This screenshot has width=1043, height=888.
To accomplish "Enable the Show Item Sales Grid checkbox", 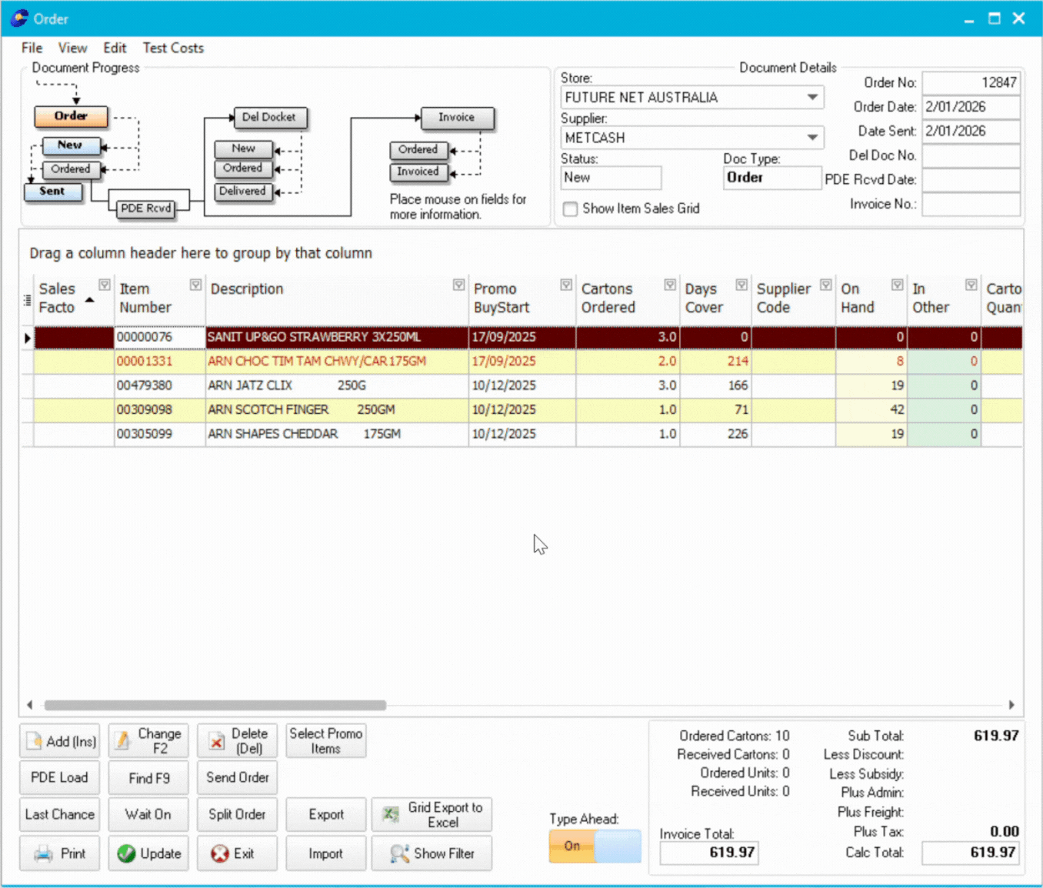I will 570,209.
